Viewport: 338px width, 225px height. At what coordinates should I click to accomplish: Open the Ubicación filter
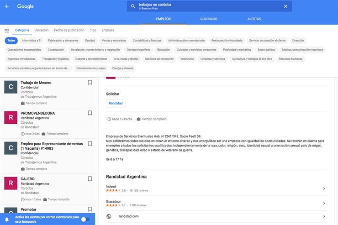pos(42,30)
